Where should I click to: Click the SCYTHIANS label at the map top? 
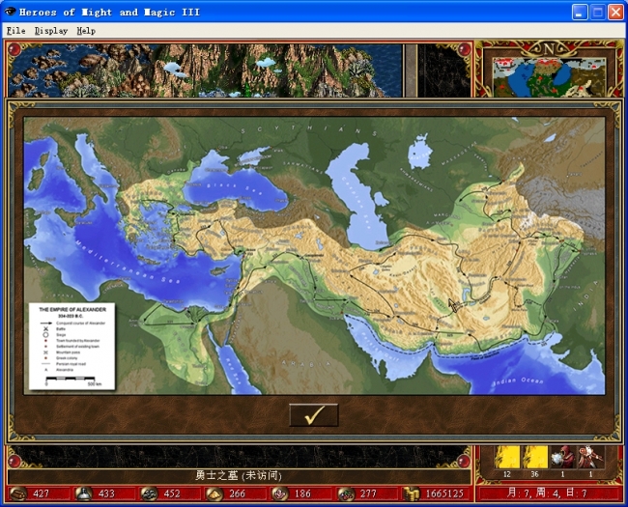(x=309, y=129)
